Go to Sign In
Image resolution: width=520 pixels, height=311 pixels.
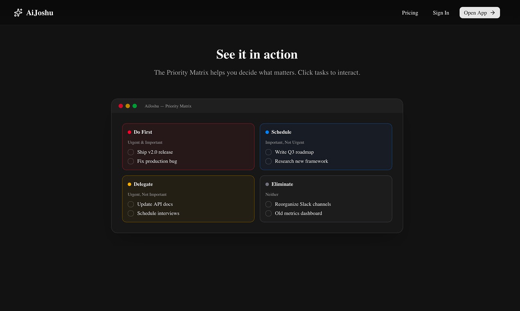(441, 13)
